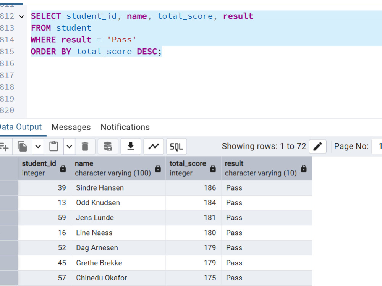Image resolution: width=382 pixels, height=286 pixels.
Task: Click the Save data changes icon
Action: click(x=108, y=147)
